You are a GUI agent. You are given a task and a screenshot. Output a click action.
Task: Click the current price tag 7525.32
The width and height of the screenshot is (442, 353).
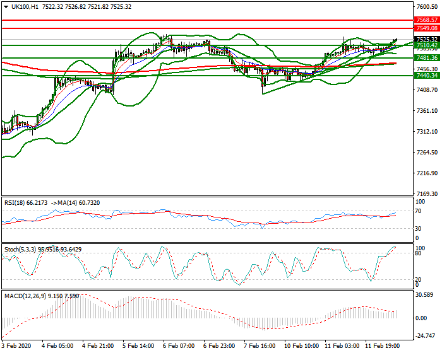click(427, 39)
